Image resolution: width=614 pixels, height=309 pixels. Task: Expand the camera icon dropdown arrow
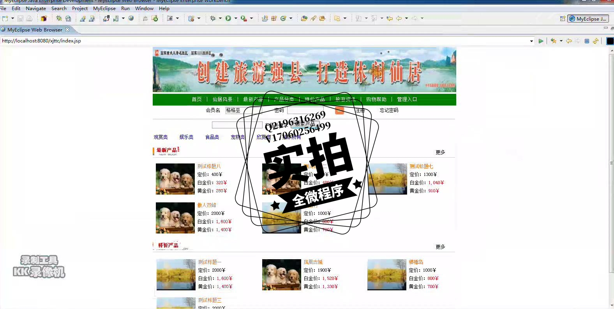pos(177,18)
